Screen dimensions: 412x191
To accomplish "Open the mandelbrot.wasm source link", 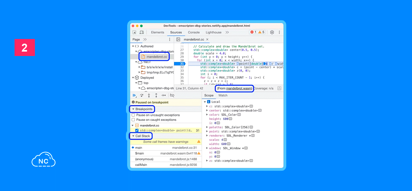I will 239,88.
